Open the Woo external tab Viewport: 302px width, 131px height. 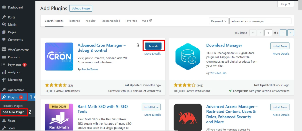(147, 21)
